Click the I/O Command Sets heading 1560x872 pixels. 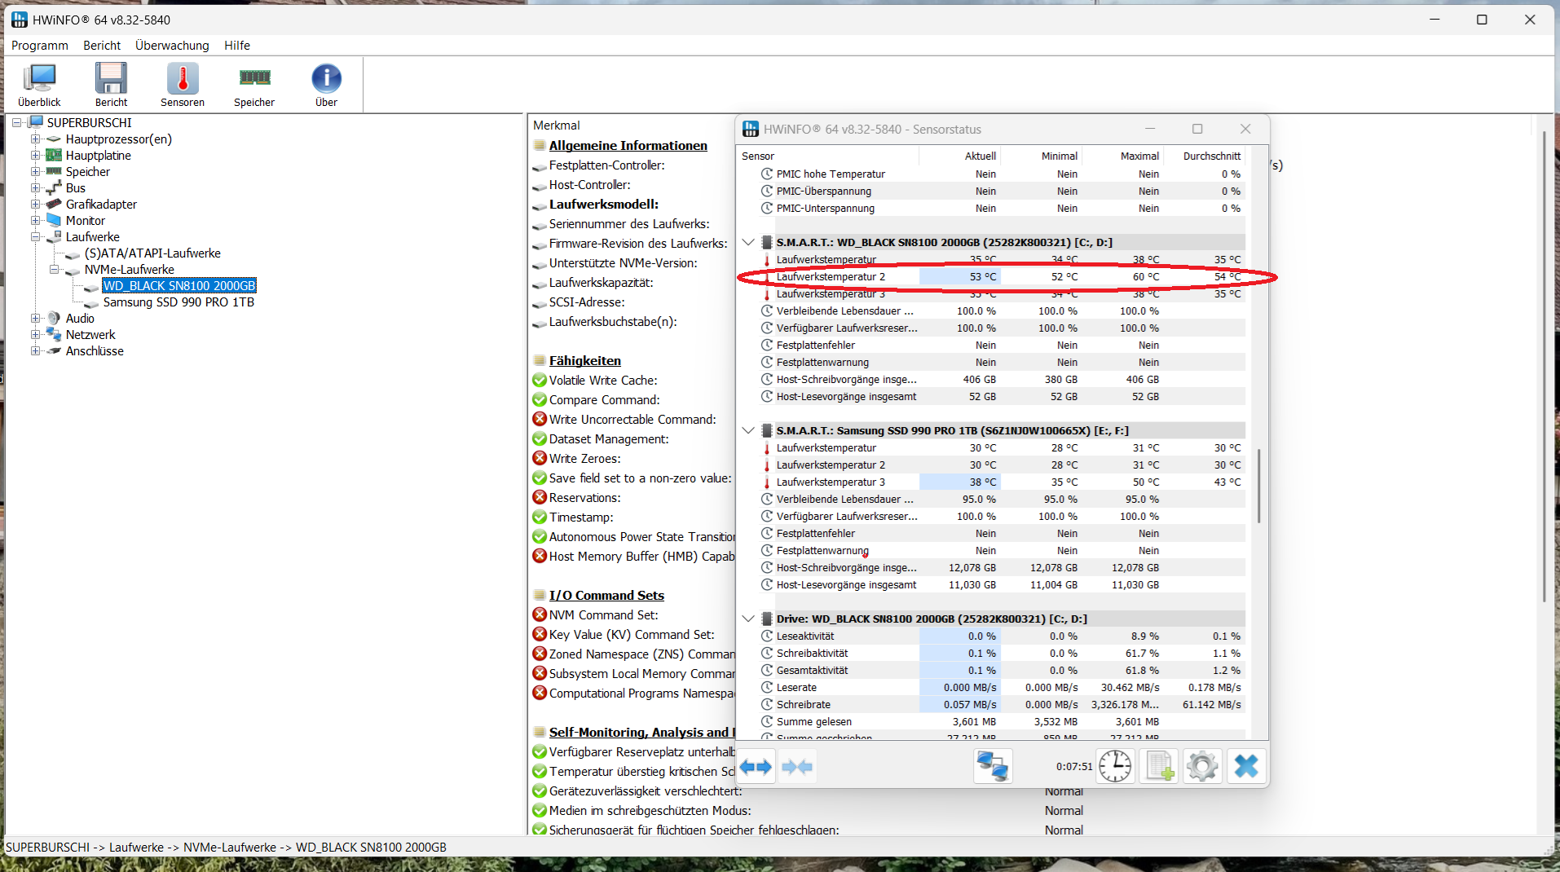click(x=606, y=596)
